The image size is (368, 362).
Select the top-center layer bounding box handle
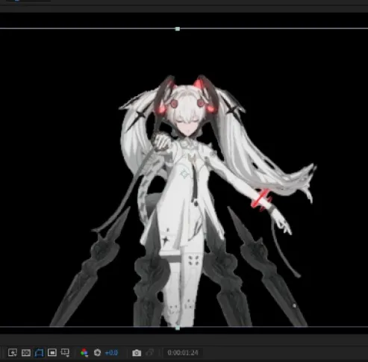pyautogui.click(x=178, y=29)
